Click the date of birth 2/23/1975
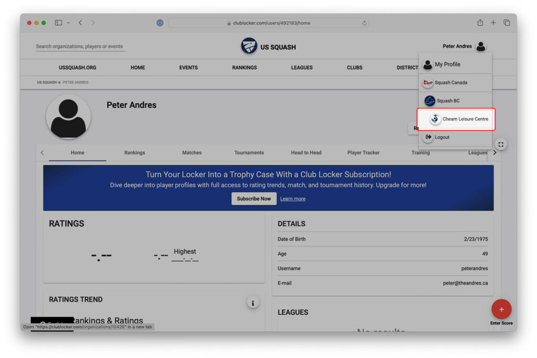 click(476, 239)
